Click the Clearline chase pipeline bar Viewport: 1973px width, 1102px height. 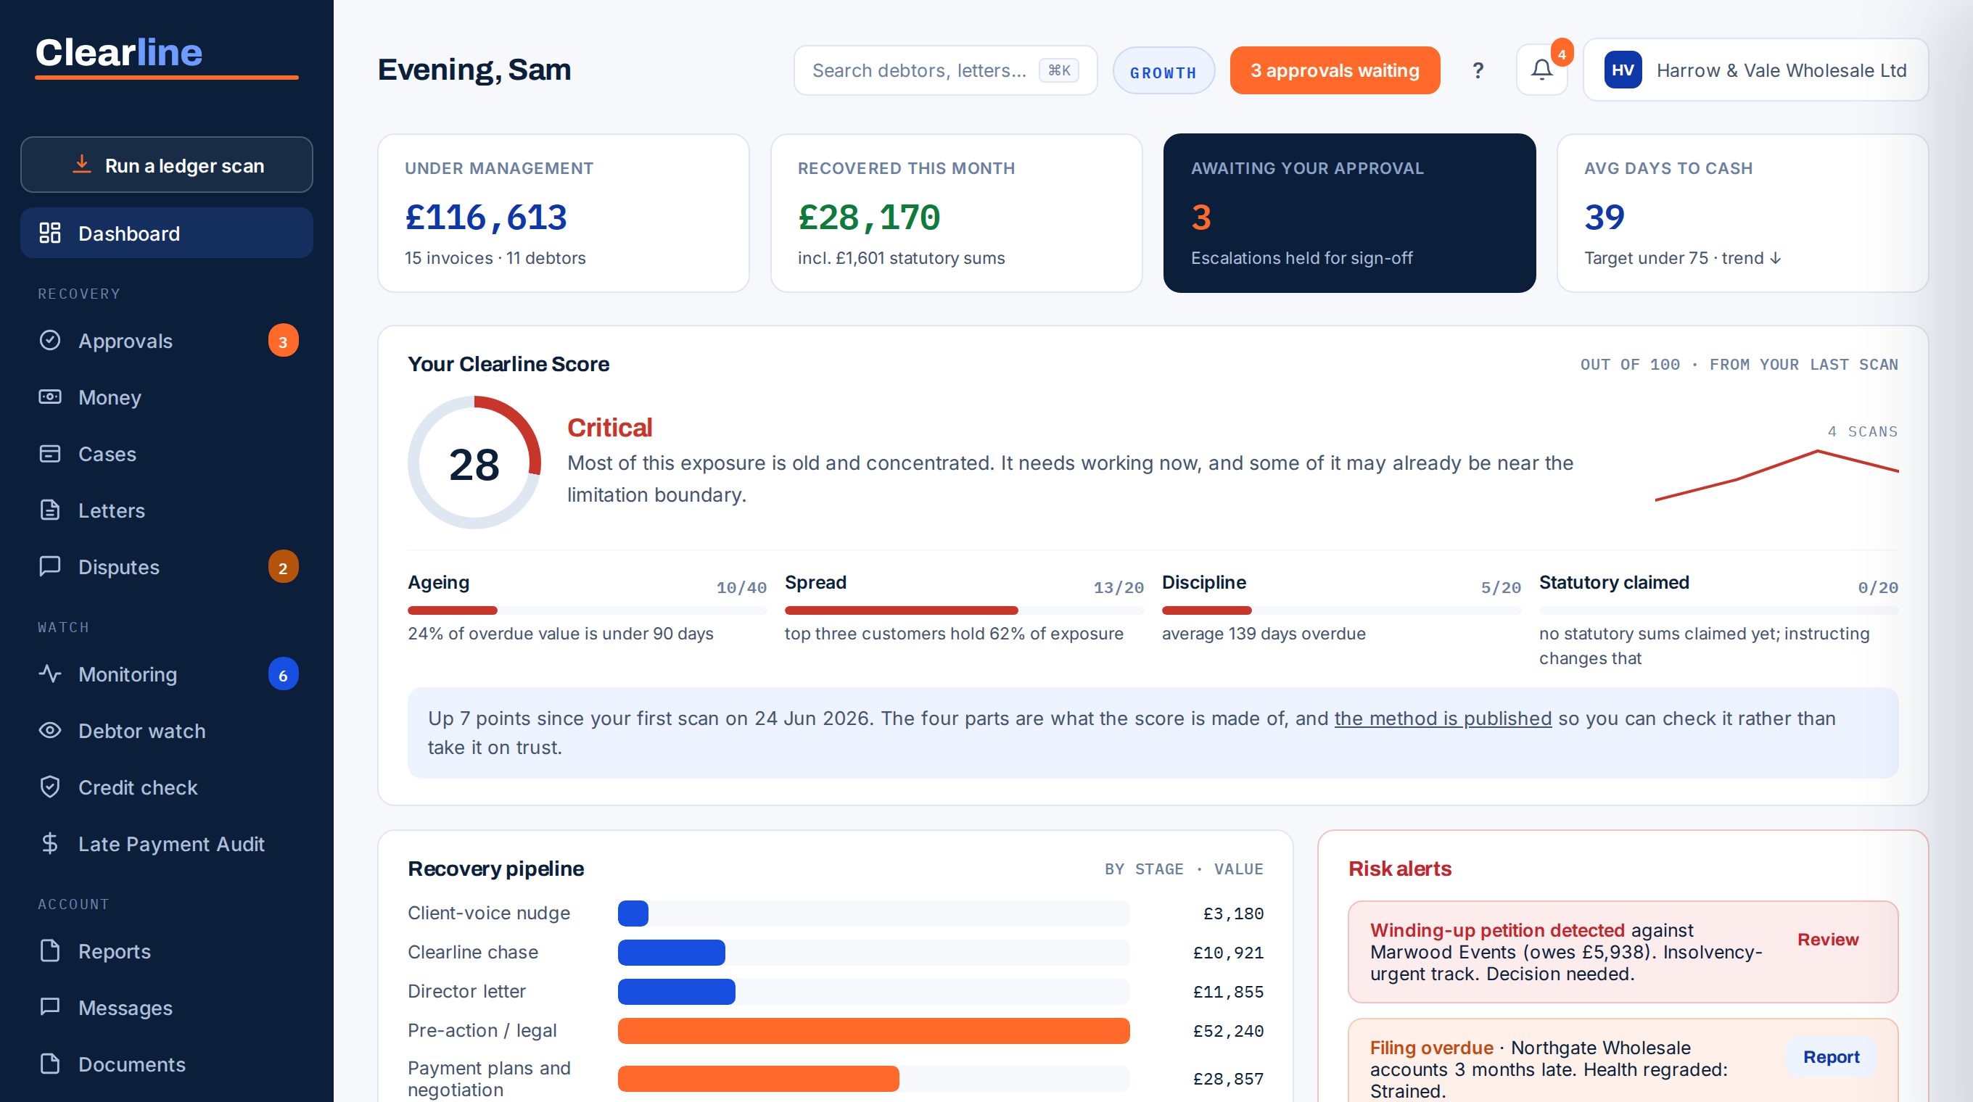click(x=672, y=953)
